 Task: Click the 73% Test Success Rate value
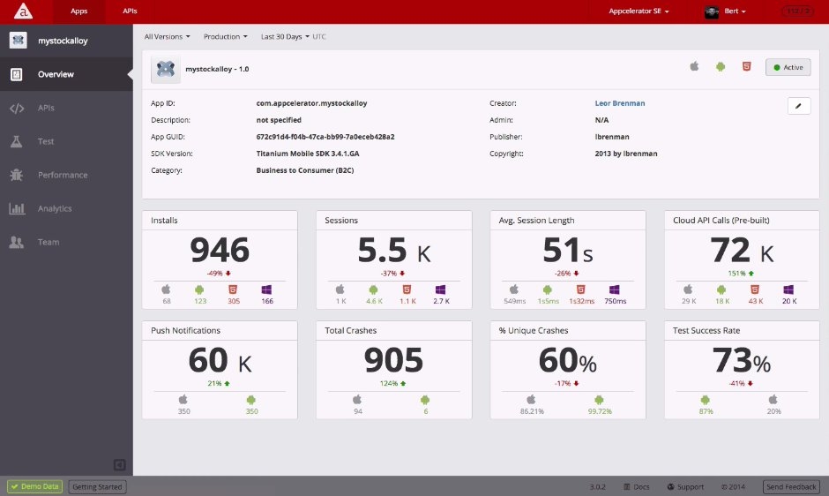point(741,360)
